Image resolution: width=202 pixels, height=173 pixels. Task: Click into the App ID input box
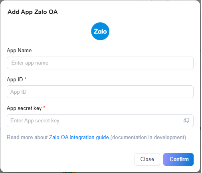pos(100,92)
